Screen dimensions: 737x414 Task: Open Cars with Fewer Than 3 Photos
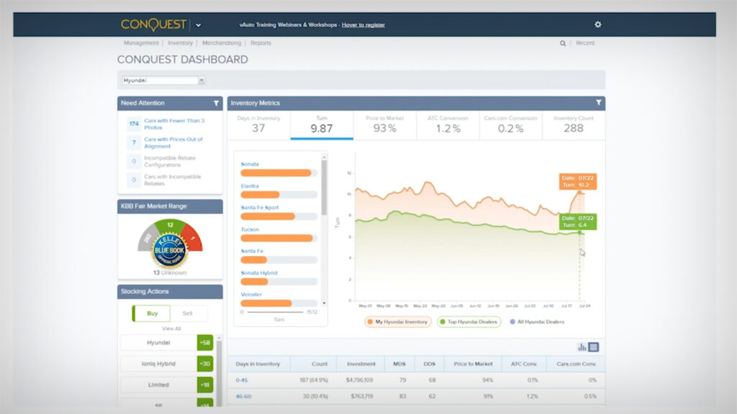pos(174,124)
